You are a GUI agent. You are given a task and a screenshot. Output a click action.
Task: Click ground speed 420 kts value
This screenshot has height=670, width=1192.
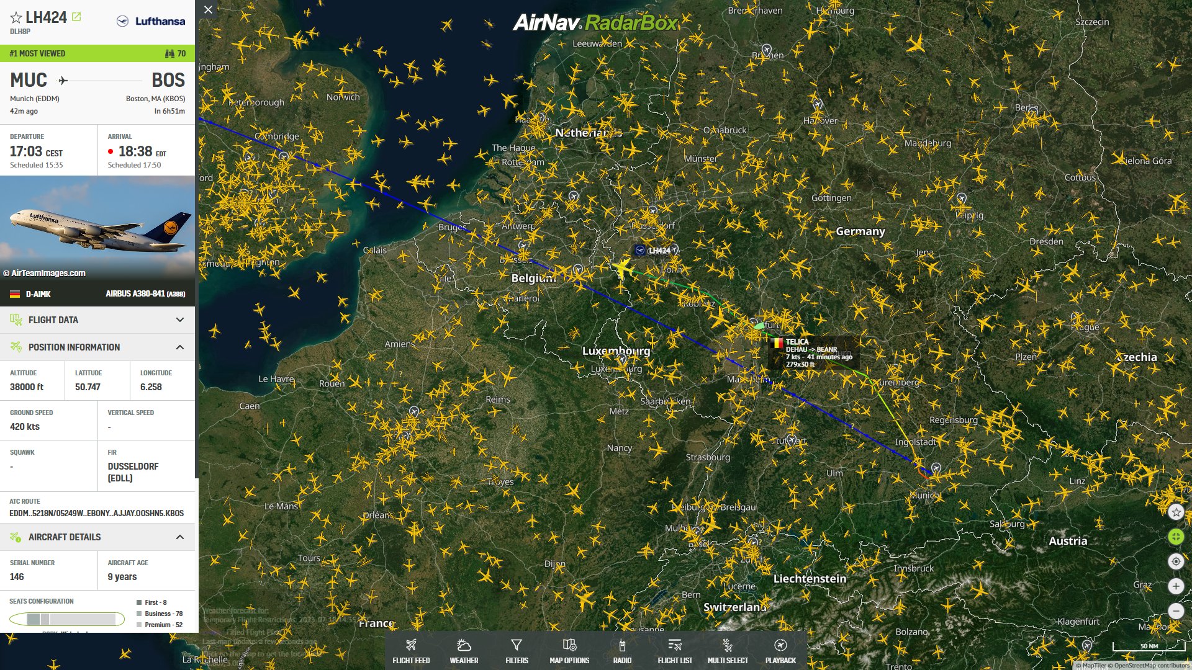(x=25, y=427)
